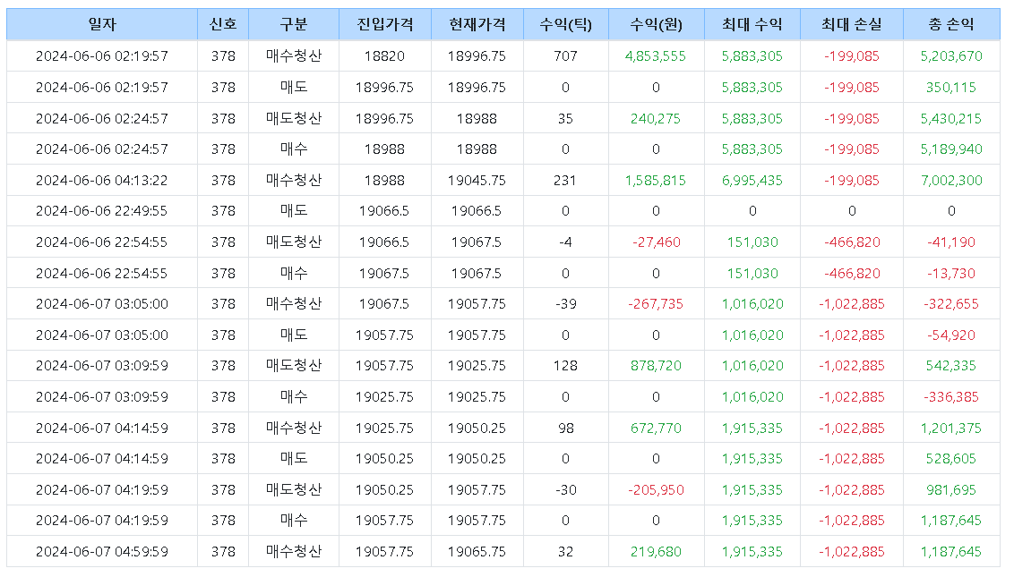
Task: Click the 최대 손실 column header
Action: tap(851, 24)
